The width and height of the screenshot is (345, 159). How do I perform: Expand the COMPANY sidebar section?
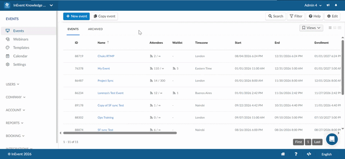16,97
